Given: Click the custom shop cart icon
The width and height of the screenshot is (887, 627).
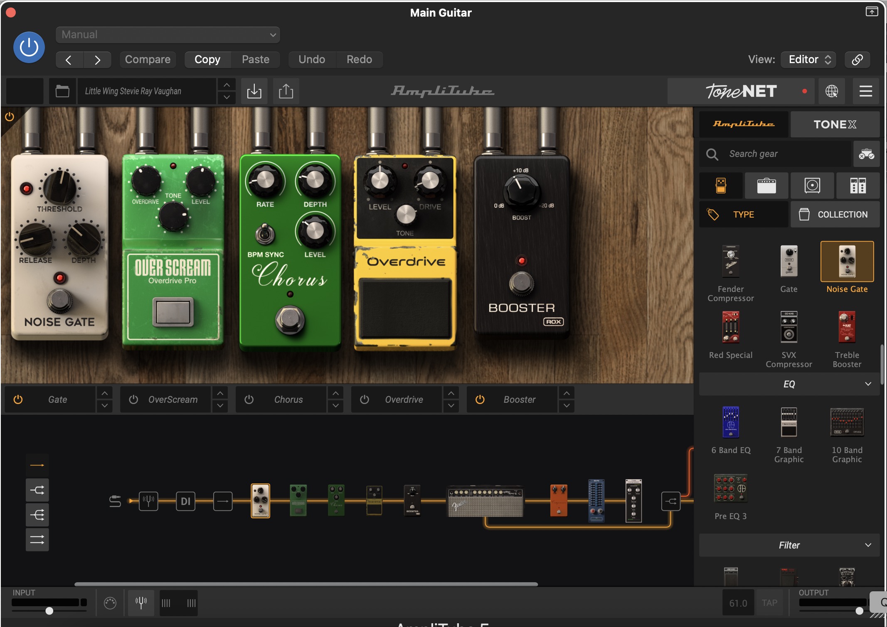Looking at the screenshot, I should 867,154.
